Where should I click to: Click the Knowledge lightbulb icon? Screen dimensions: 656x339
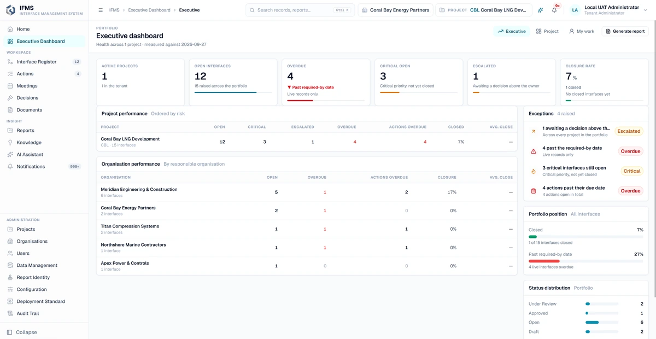click(x=10, y=143)
